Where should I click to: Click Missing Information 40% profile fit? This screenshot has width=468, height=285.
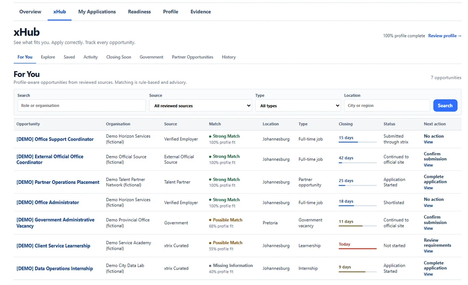point(230,268)
